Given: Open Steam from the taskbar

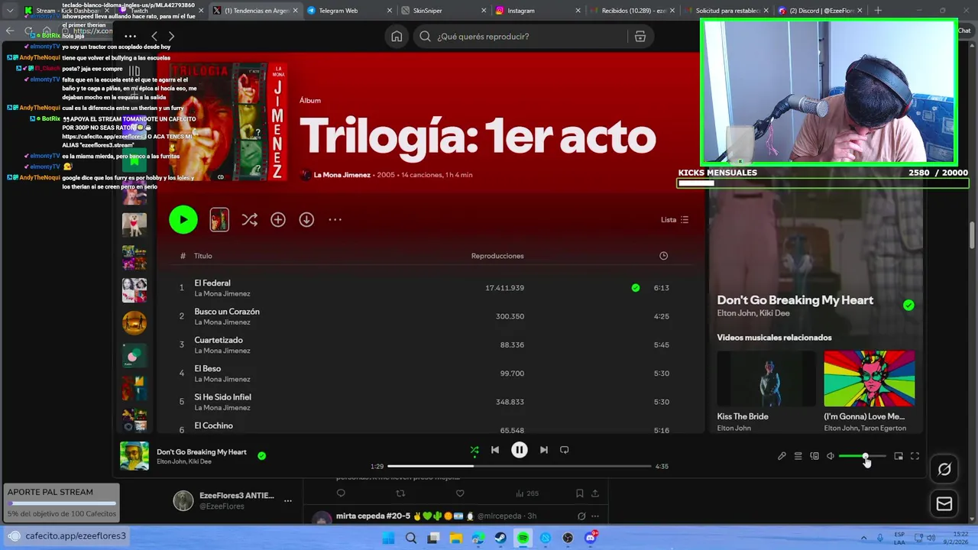Looking at the screenshot, I should coord(500,538).
